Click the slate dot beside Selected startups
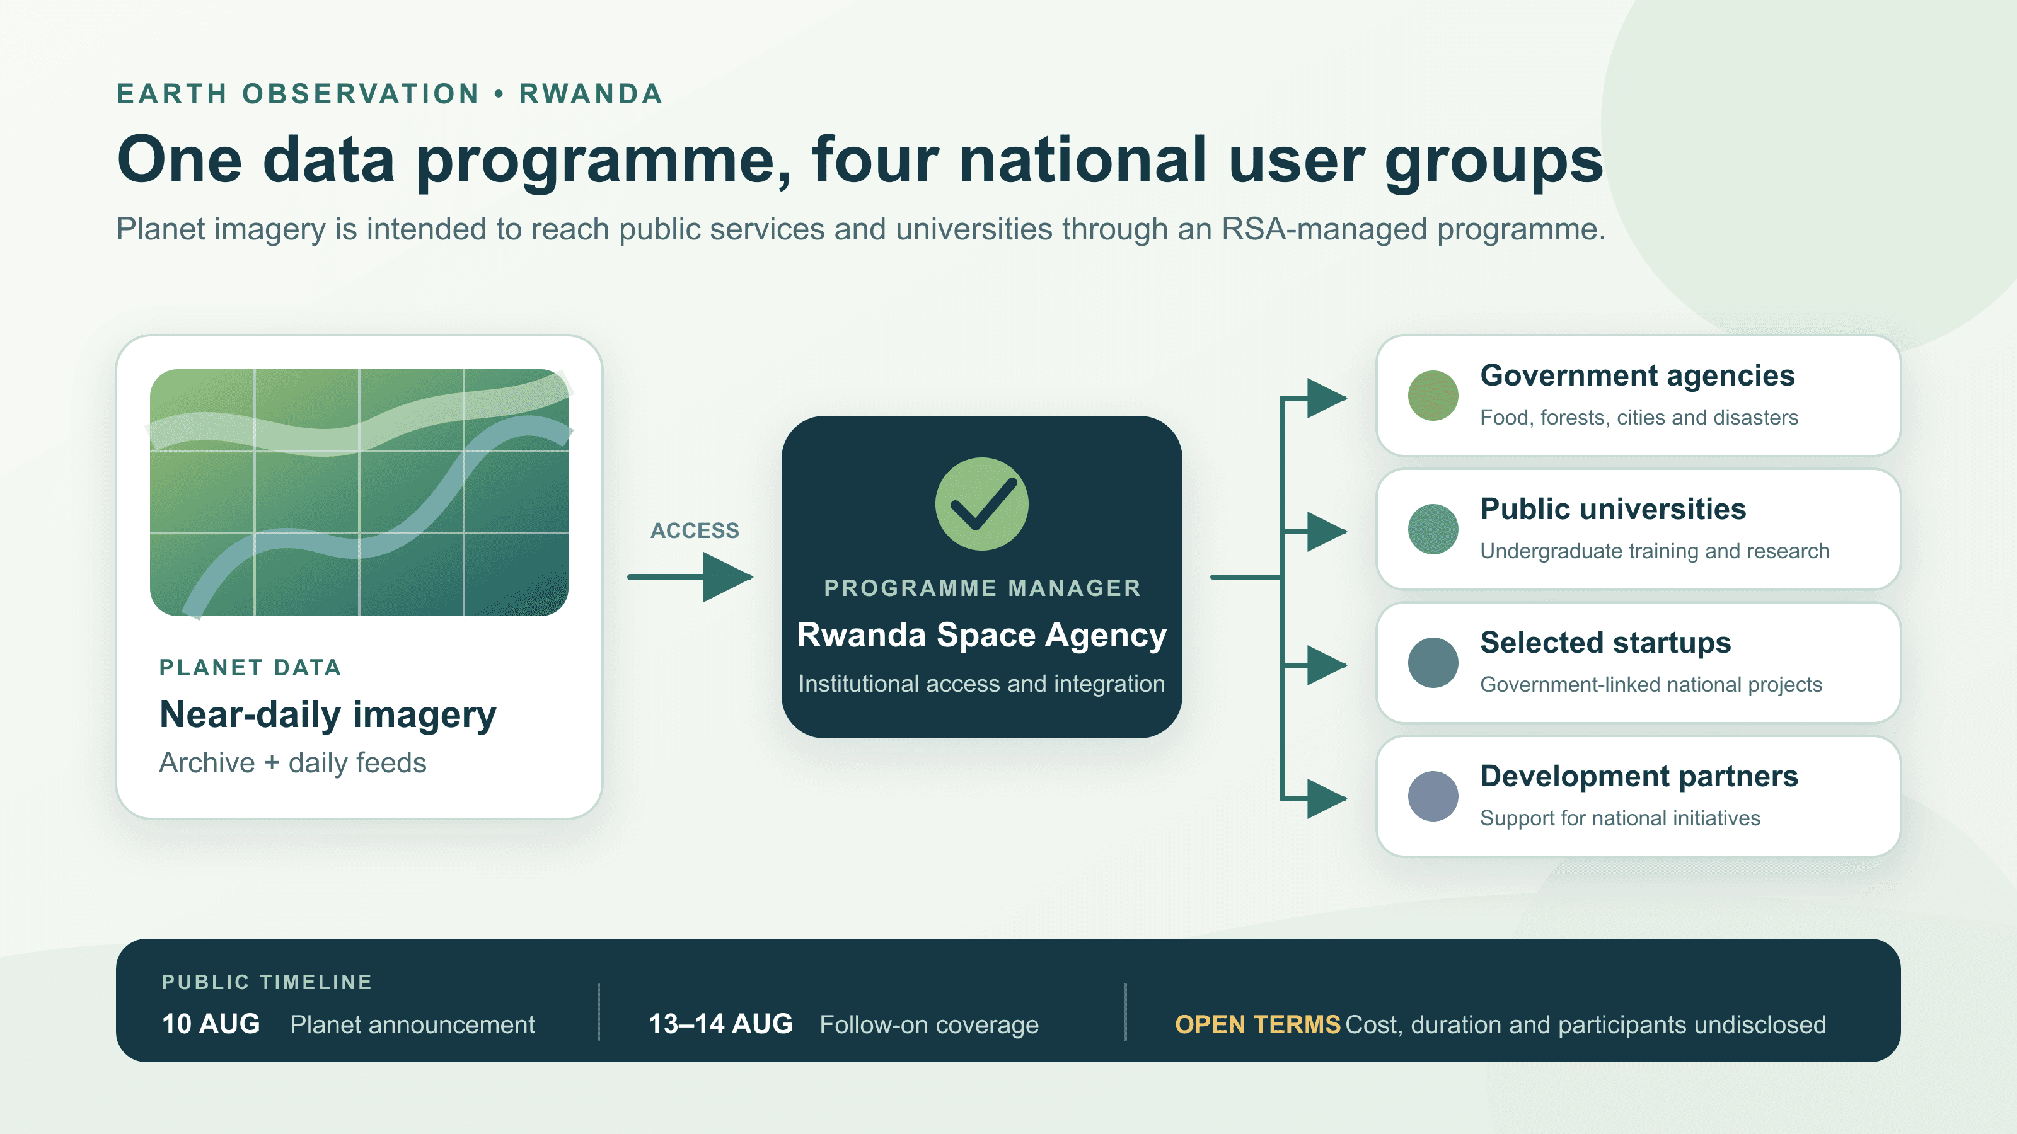The height and width of the screenshot is (1134, 2017). (1433, 663)
